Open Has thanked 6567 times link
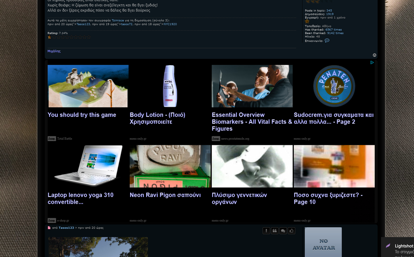The image size is (414, 257). point(333,30)
